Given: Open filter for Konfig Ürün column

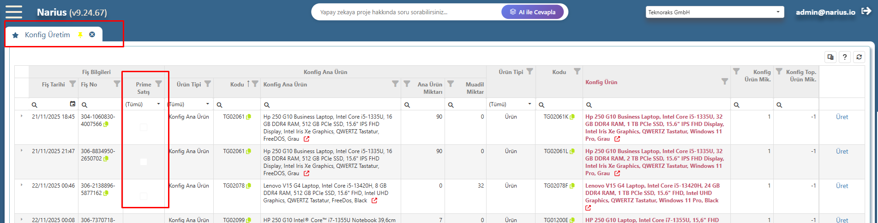Looking at the screenshot, I should click(725, 81).
